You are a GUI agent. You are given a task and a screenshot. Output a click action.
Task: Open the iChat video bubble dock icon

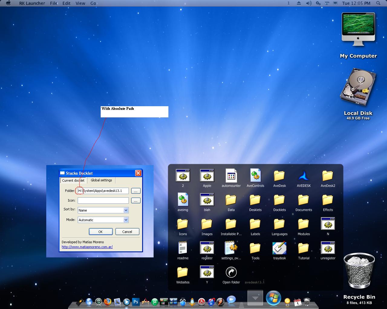pyautogui.click(x=231, y=299)
